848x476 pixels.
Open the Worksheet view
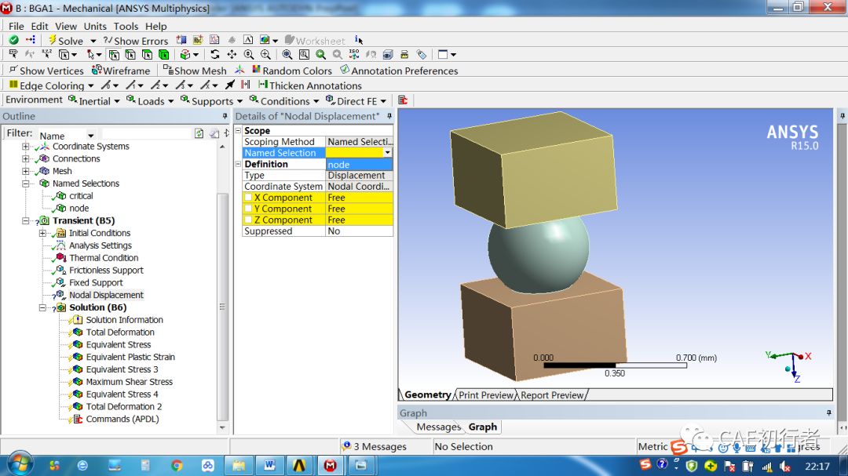316,41
